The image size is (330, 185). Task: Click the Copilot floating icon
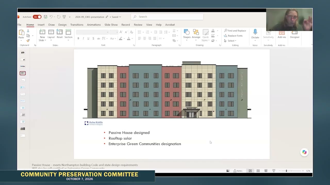pos(304,152)
